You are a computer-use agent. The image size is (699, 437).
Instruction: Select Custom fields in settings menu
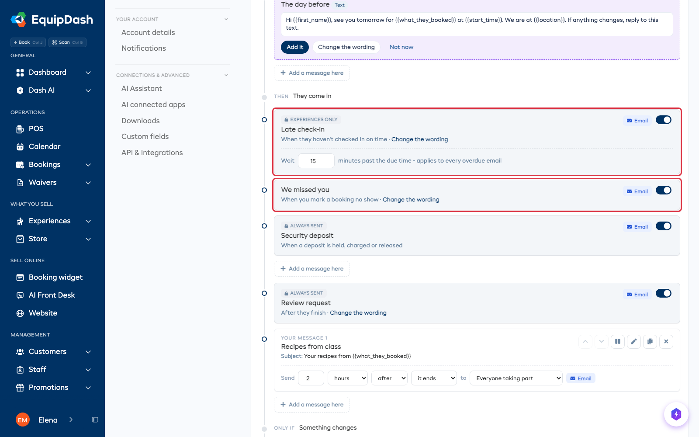(x=145, y=137)
